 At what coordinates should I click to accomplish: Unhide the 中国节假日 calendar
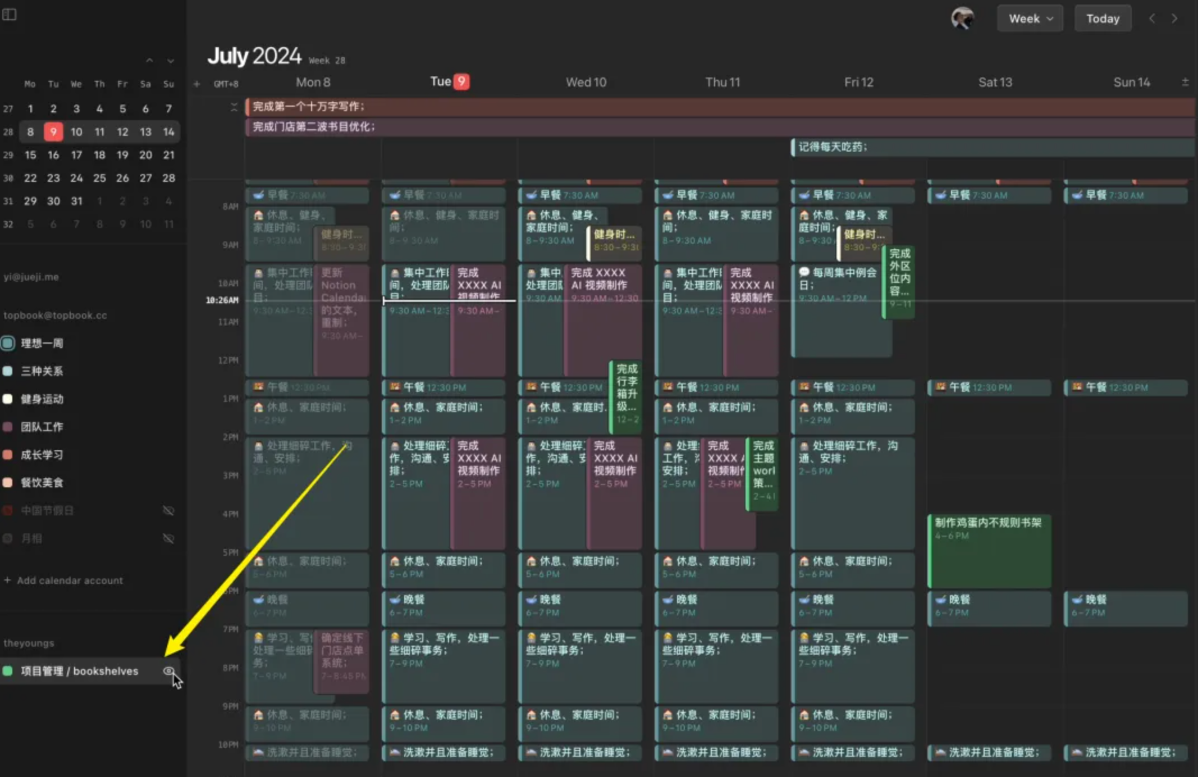168,510
